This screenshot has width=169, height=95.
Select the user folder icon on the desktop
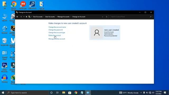coord(4,5)
